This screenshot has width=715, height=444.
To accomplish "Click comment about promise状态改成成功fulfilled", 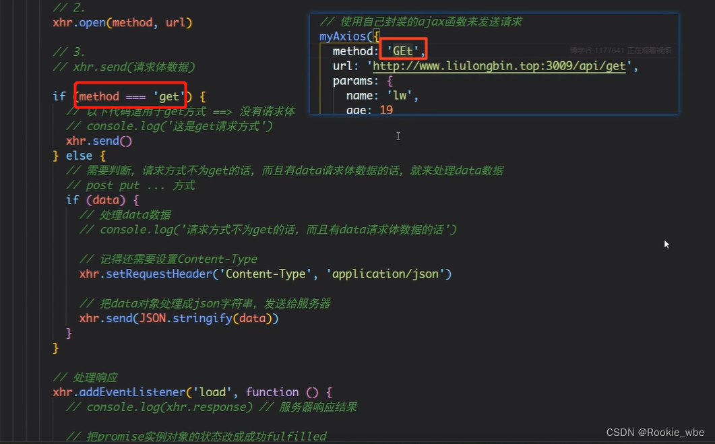I will tap(196, 436).
